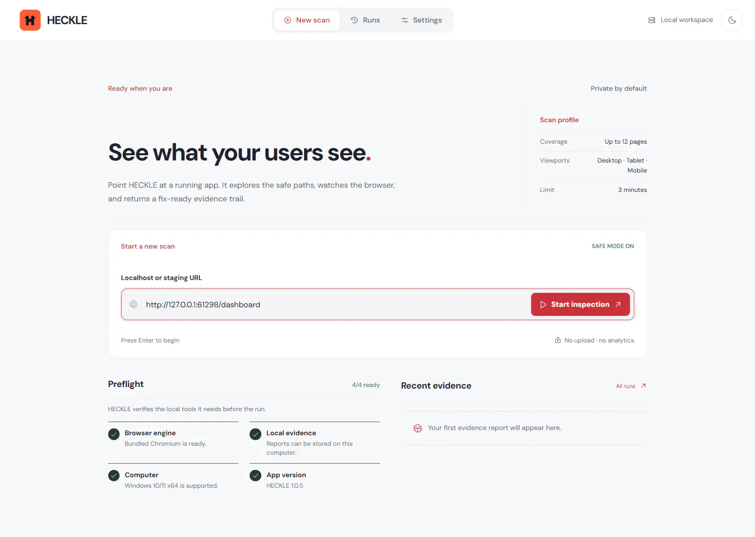Click 'Bundled Chromium is ready.' text

166,444
